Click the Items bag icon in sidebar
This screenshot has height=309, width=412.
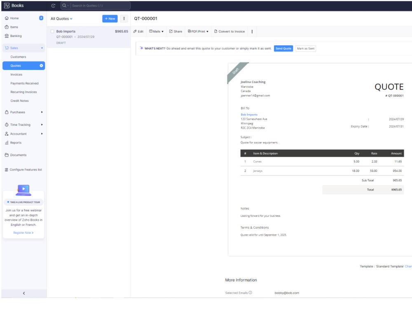(x=7, y=27)
